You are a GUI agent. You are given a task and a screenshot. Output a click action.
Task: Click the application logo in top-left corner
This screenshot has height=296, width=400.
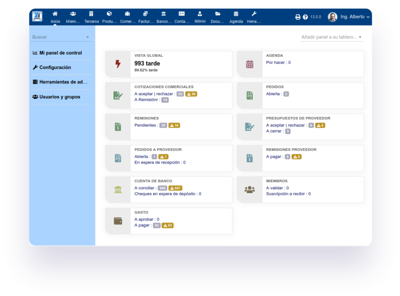[x=37, y=17]
